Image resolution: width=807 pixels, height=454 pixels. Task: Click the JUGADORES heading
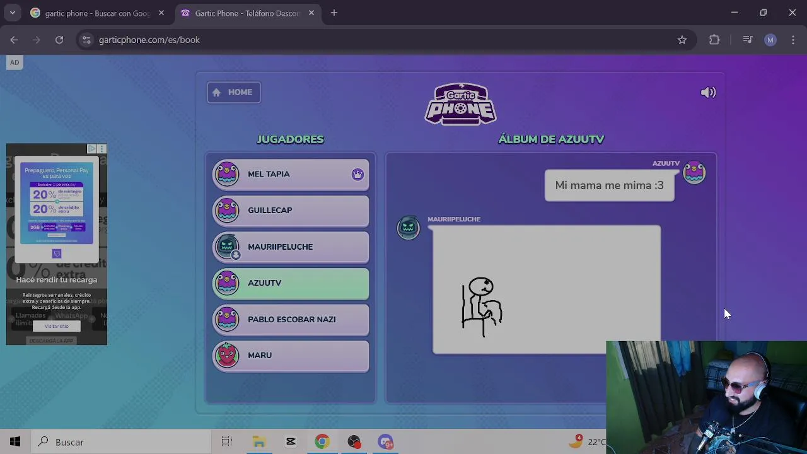click(290, 139)
